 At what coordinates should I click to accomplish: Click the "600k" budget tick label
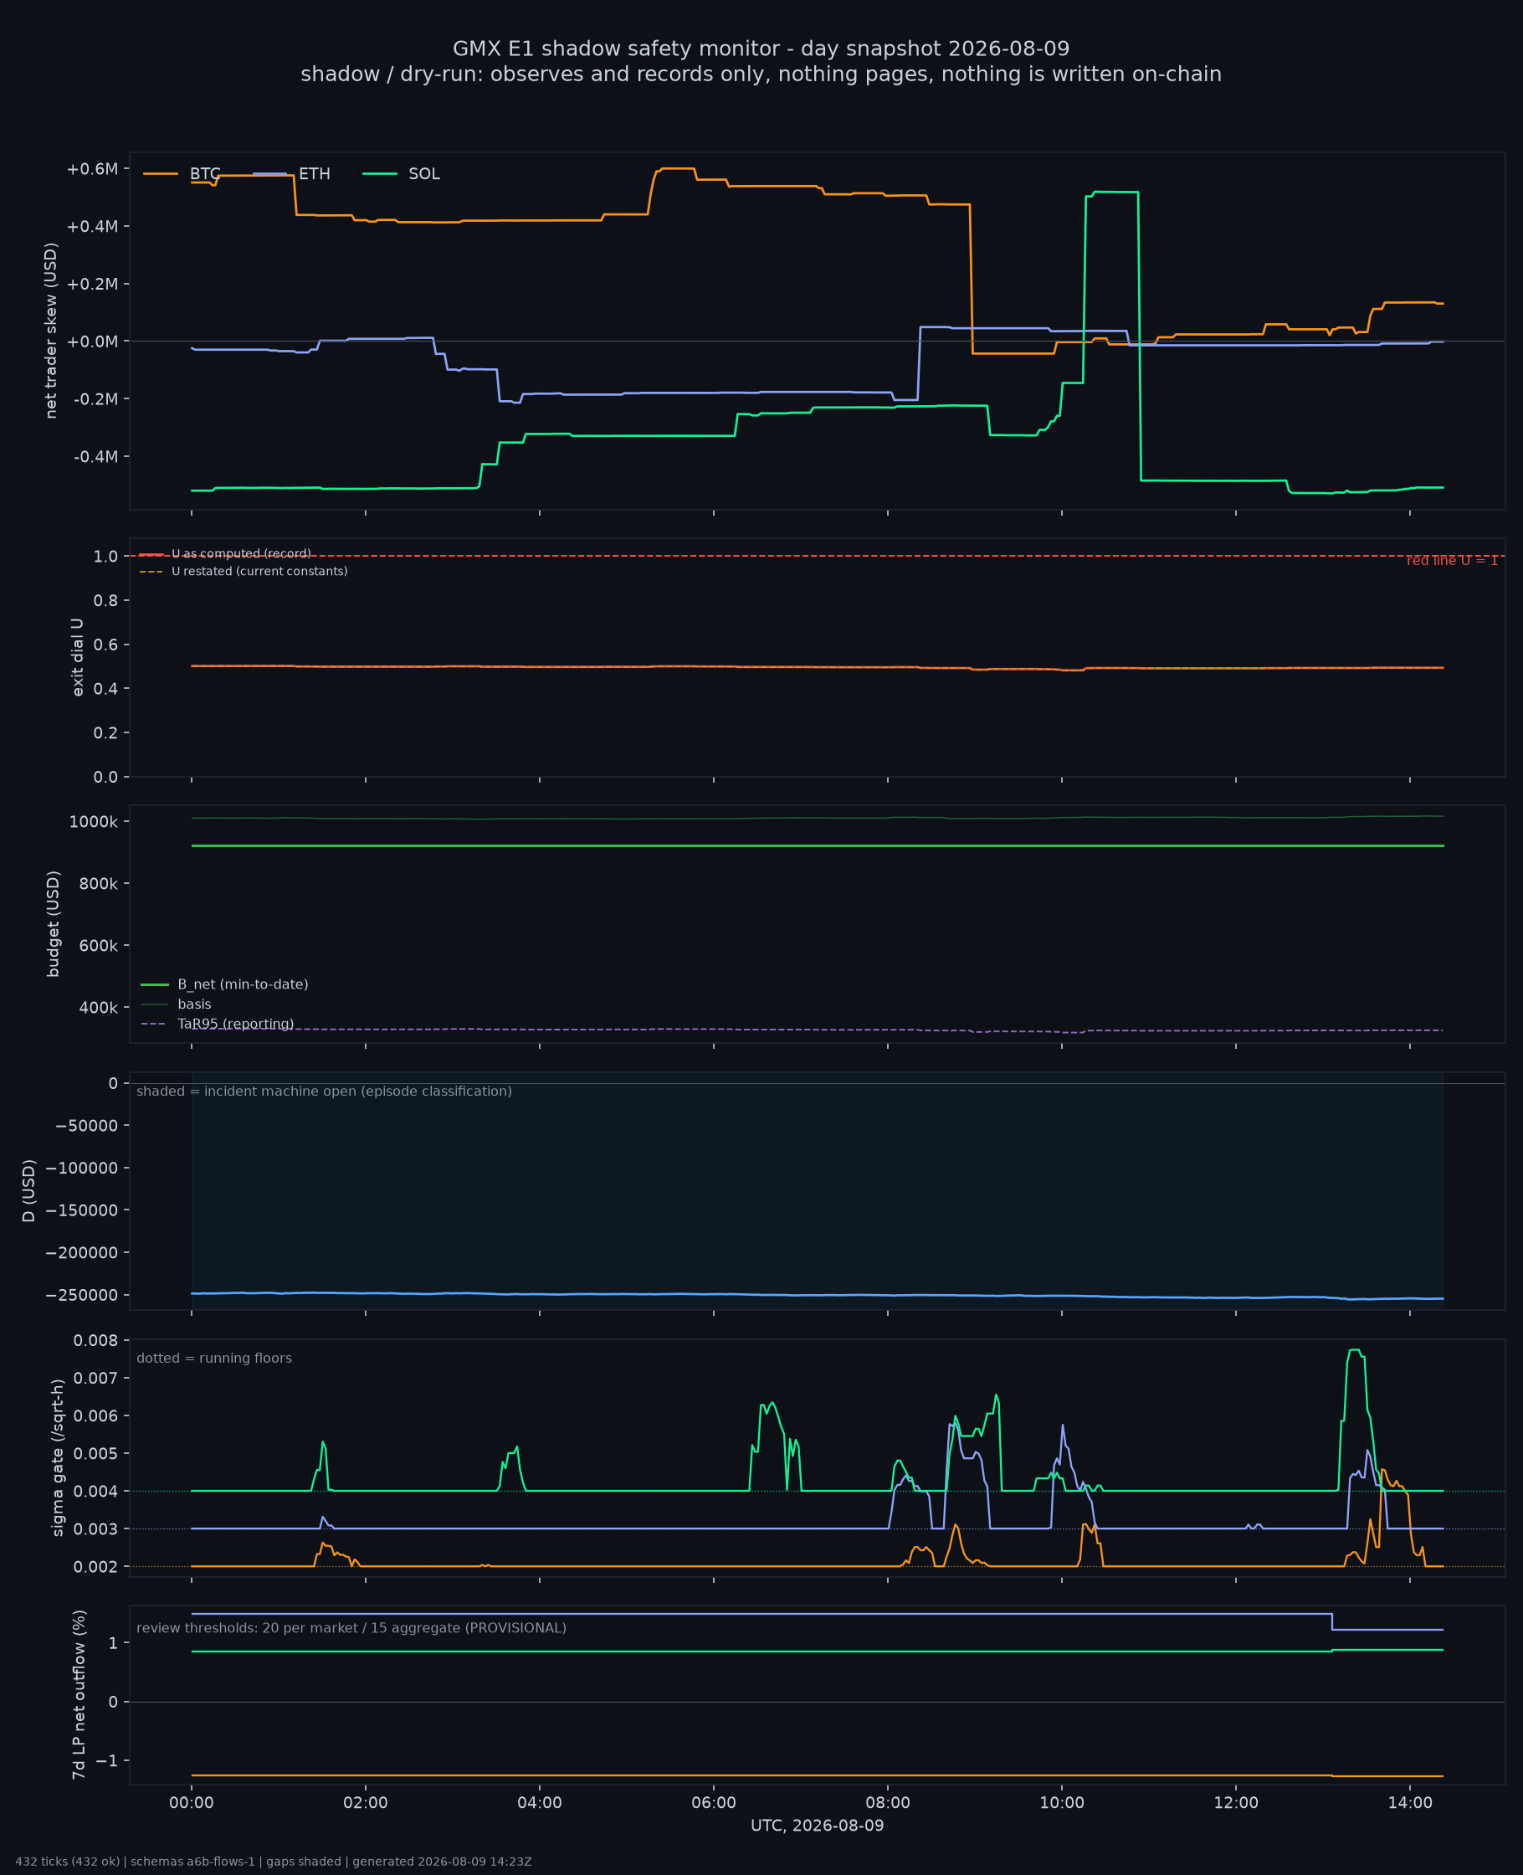click(98, 946)
